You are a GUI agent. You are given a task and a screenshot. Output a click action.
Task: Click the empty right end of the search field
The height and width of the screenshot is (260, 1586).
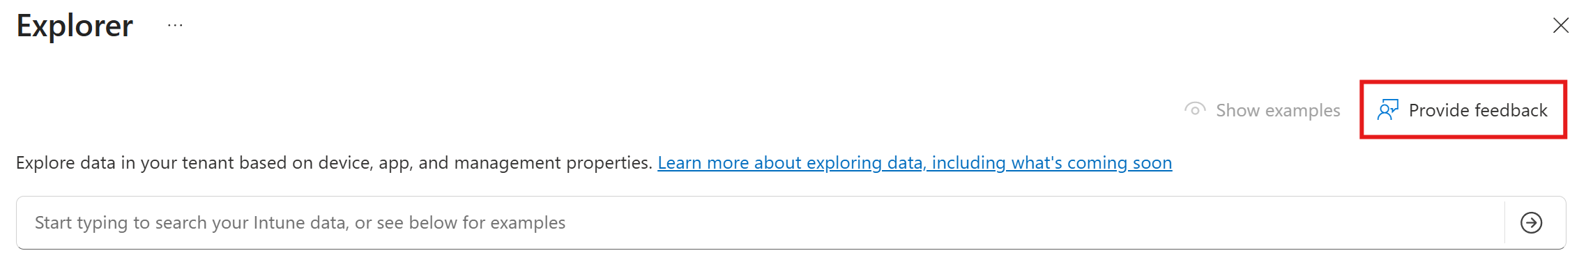[x=1325, y=223]
